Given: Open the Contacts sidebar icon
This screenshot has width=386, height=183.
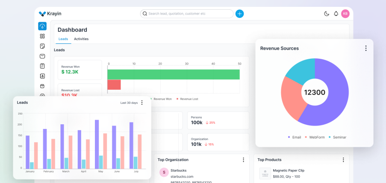Looking at the screenshot, I should pos(42,76).
